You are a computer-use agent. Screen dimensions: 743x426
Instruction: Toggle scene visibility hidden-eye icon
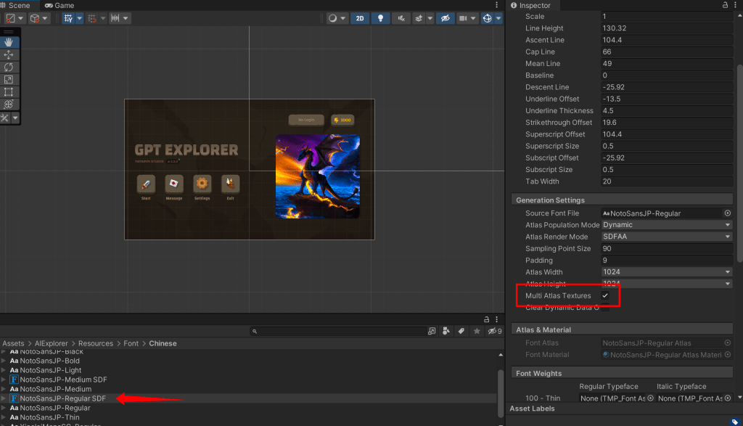445,18
